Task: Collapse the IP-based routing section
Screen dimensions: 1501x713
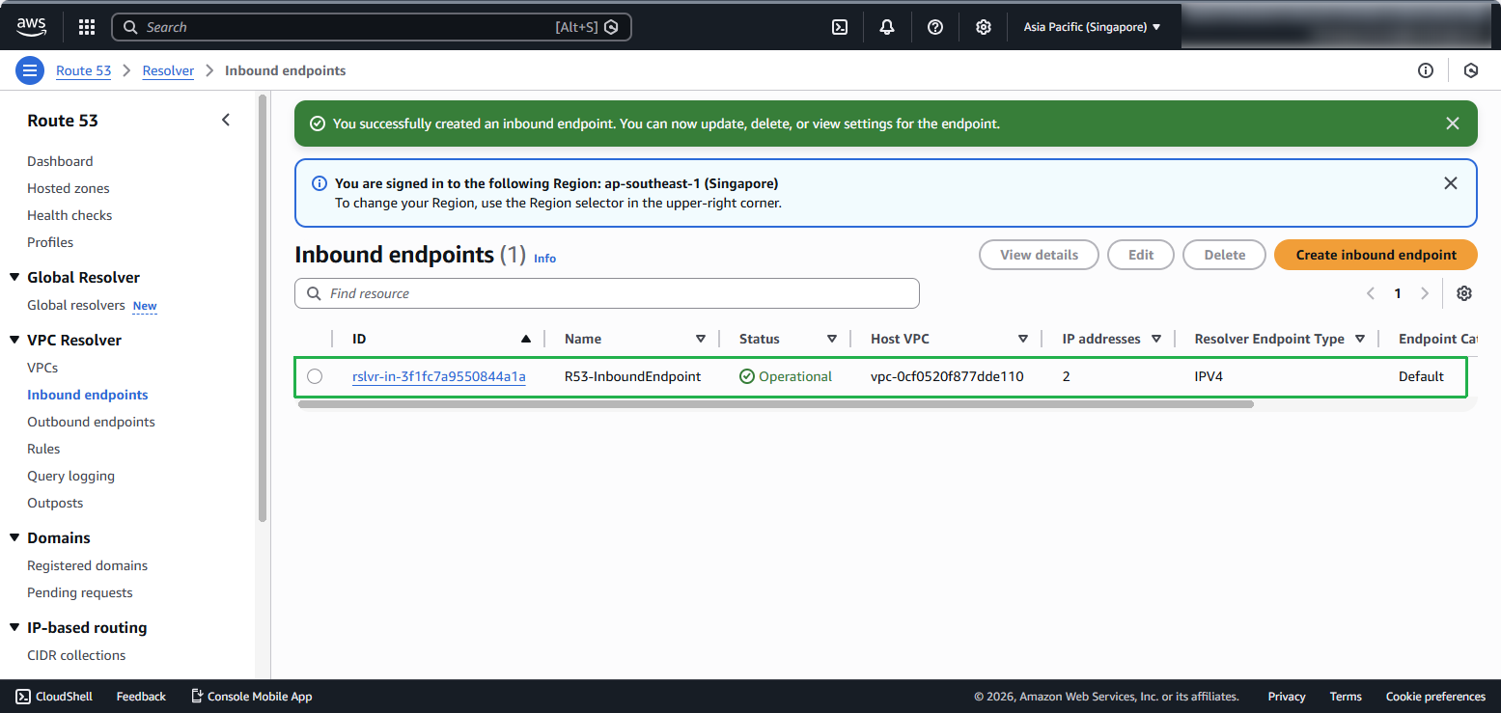Action: (x=14, y=628)
